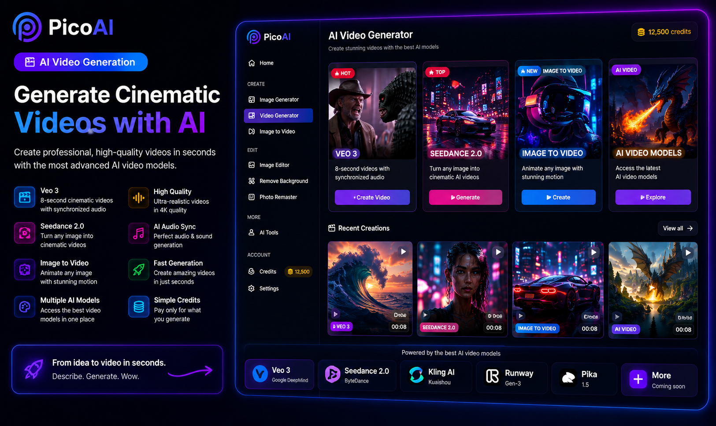Click the Credits icon in the sidebar

[x=252, y=272]
